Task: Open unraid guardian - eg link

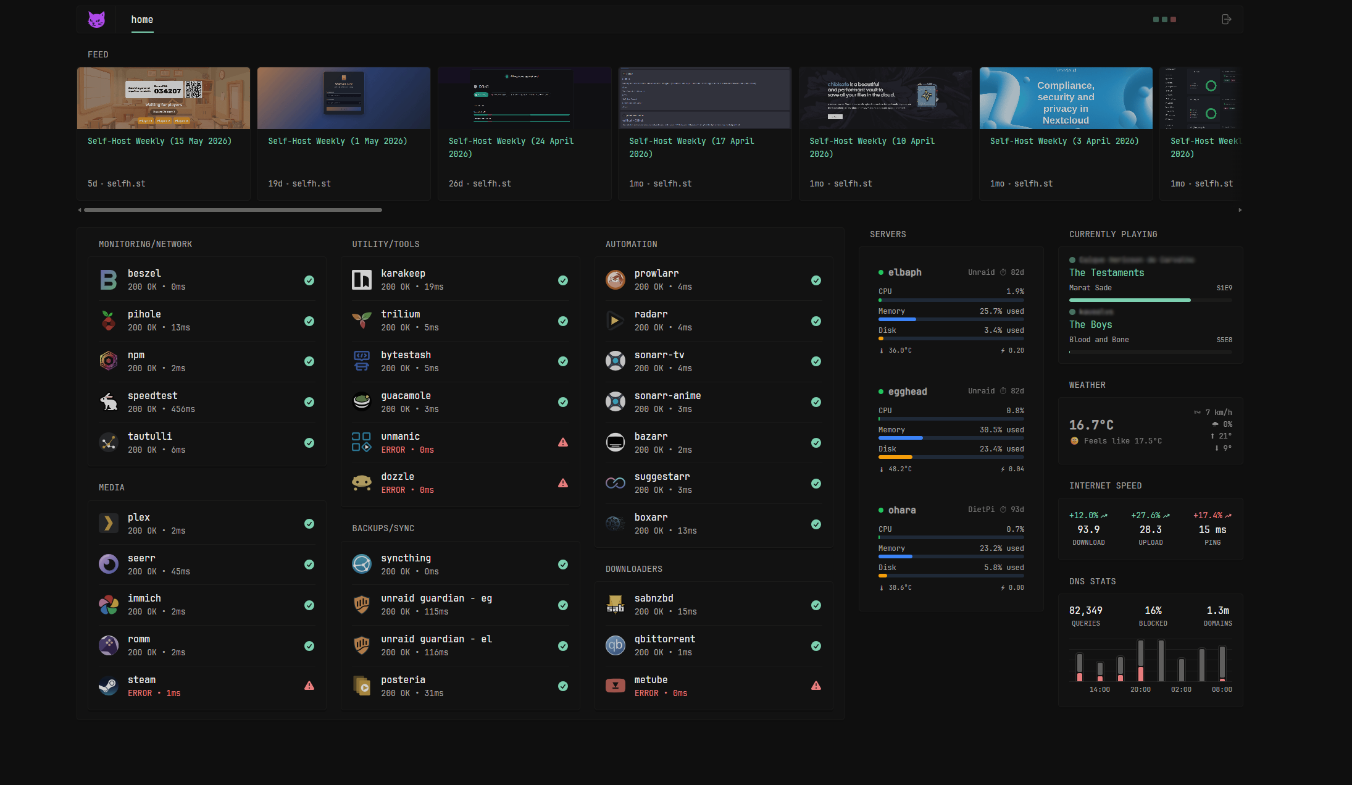Action: pos(436,598)
